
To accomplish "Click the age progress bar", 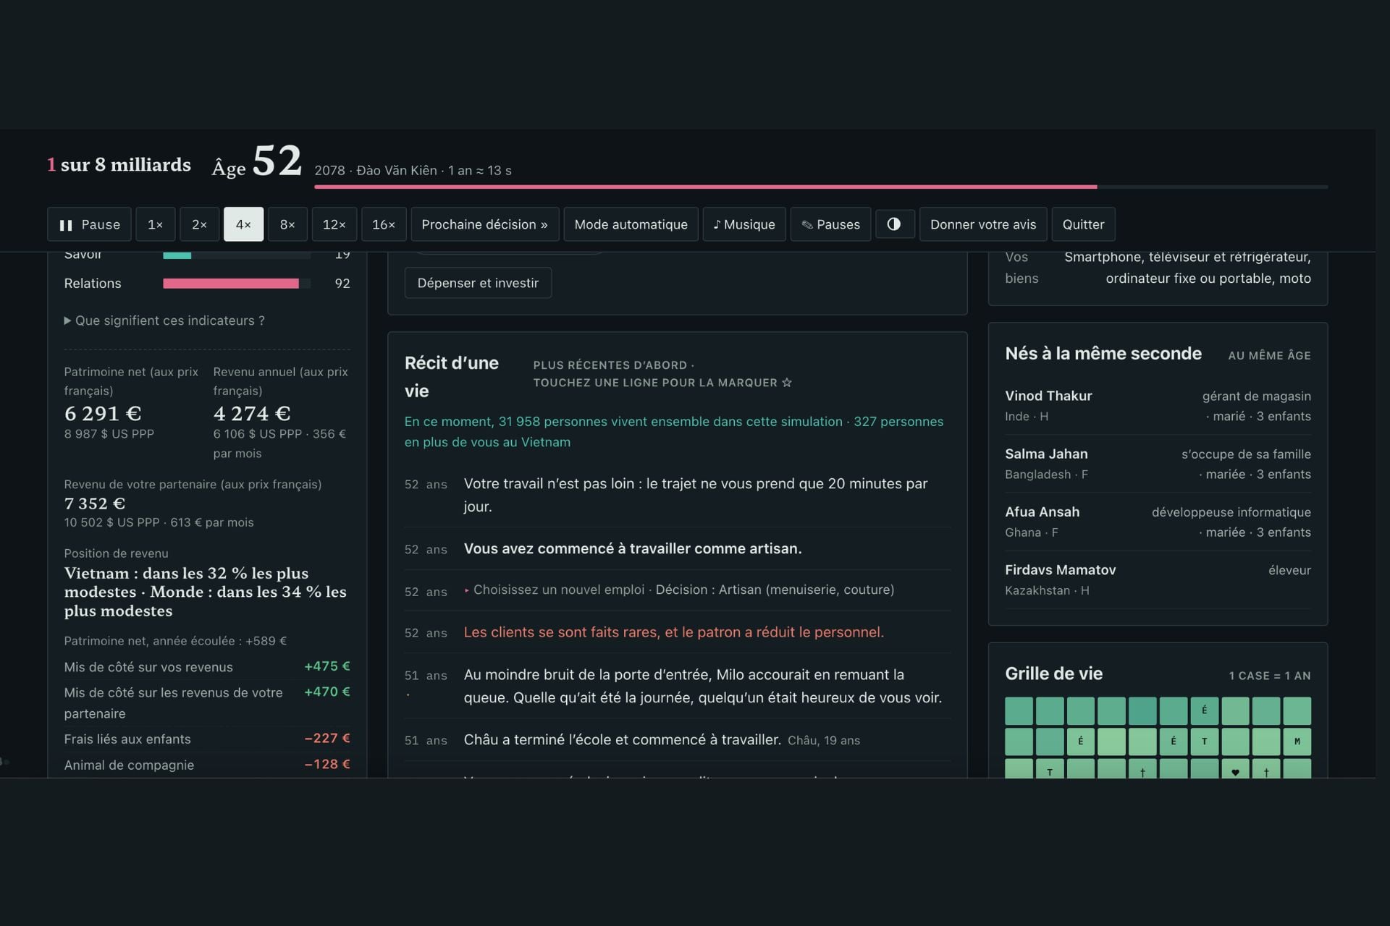I will coord(821,187).
